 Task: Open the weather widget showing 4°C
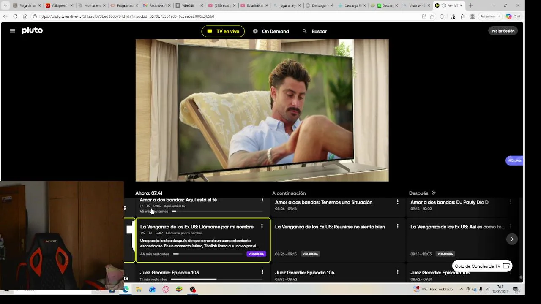433,289
